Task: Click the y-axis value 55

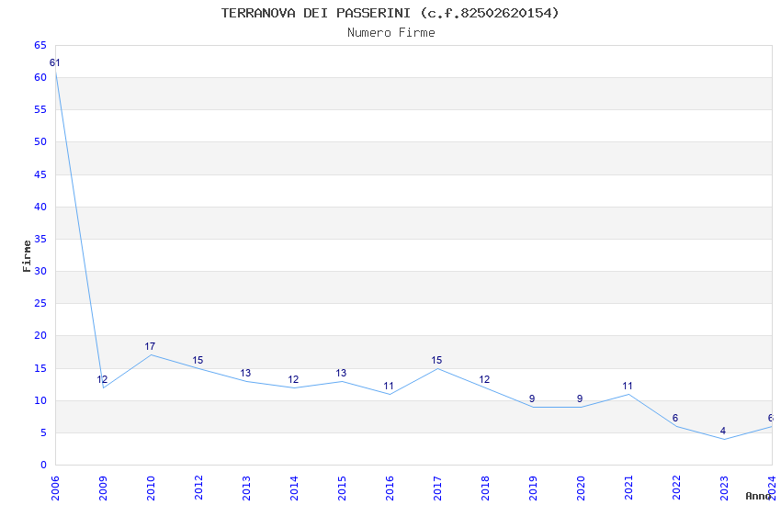Action: tap(40, 109)
